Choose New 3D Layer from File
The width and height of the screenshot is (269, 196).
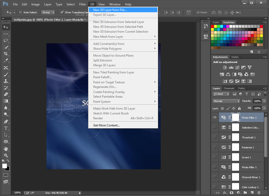pyautogui.click(x=123, y=10)
